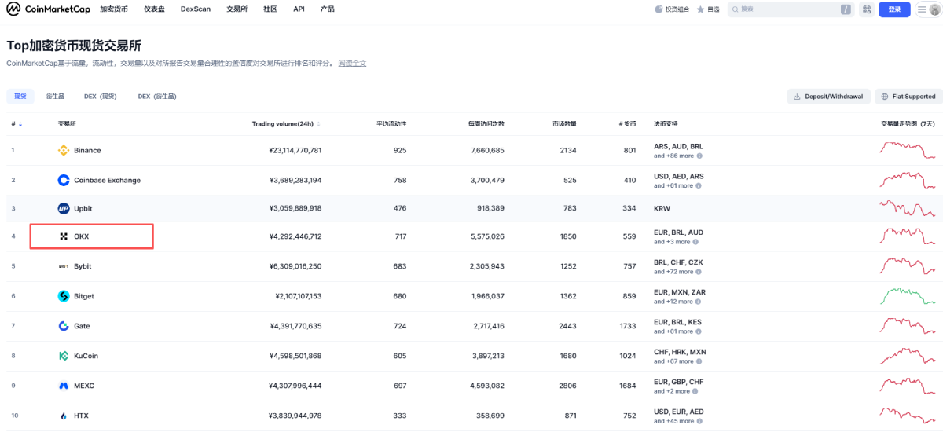Click the blue 登录 login button
Viewport: 943px width, 432px height.
(x=894, y=9)
